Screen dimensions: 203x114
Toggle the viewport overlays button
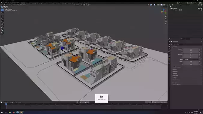tap(155, 5)
